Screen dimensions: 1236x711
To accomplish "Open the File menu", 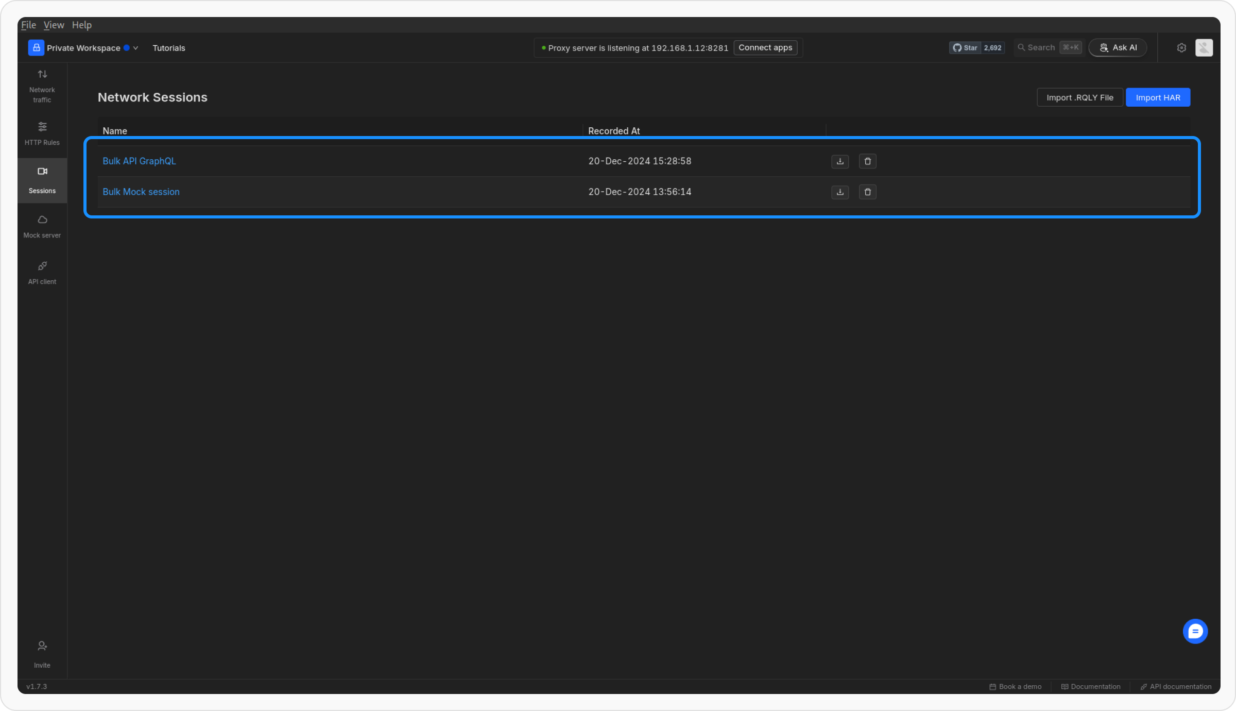I will (28, 25).
